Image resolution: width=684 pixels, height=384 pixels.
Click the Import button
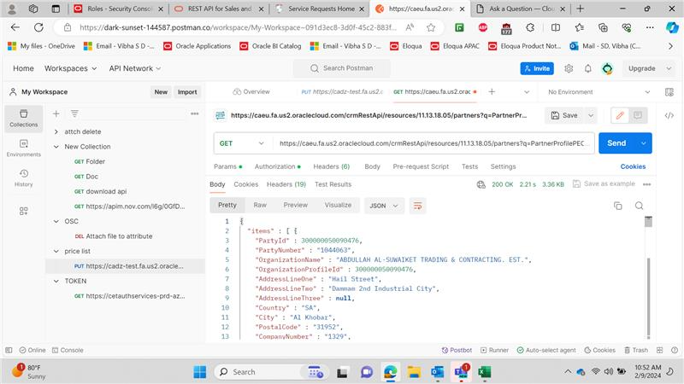(x=187, y=92)
